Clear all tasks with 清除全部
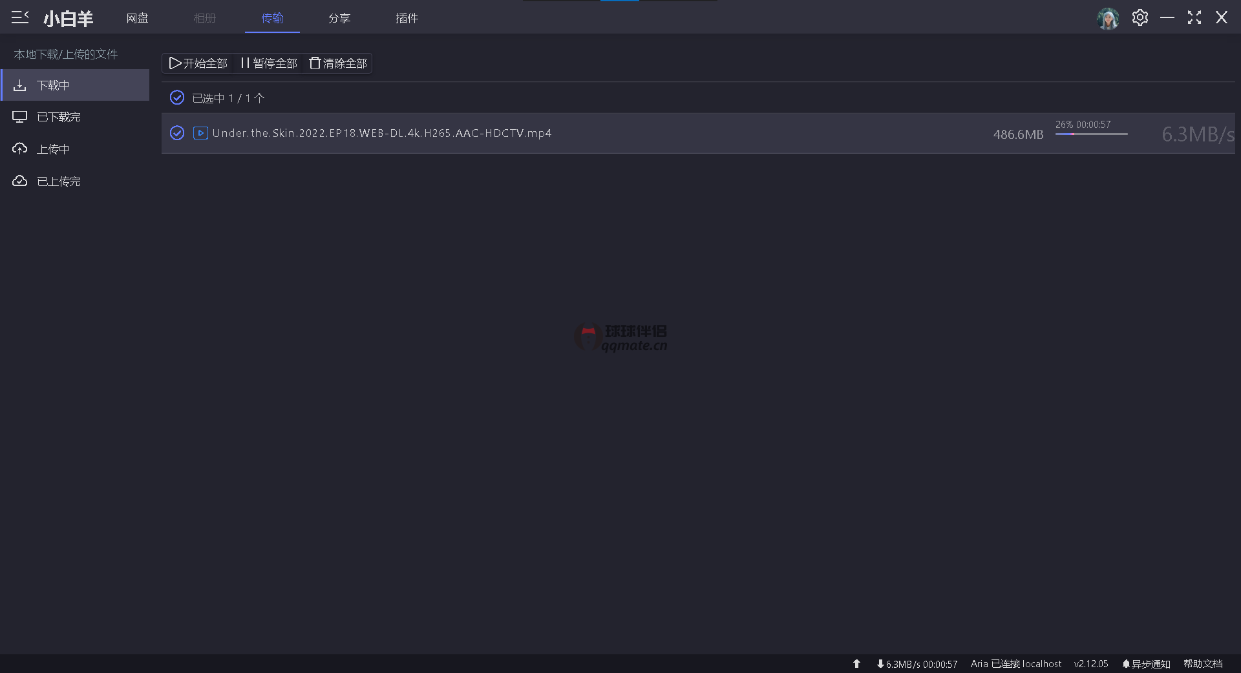The width and height of the screenshot is (1241, 673). (x=338, y=63)
